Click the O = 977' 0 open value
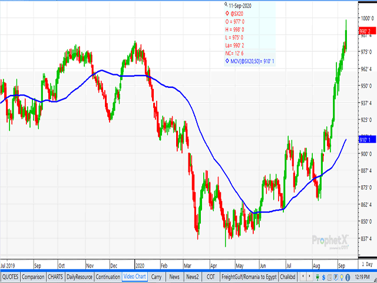Screen dimensions: 377x283 click(234, 22)
